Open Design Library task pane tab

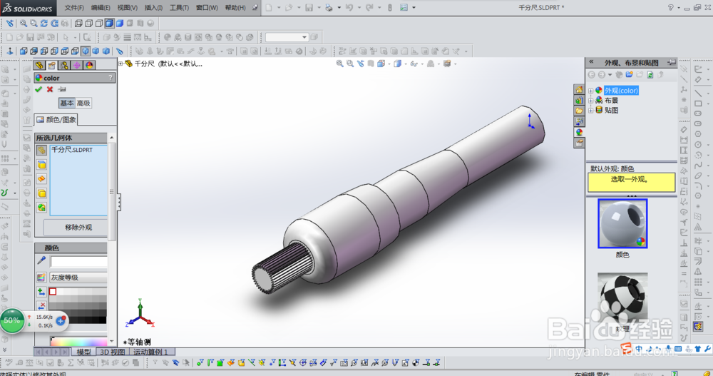(x=579, y=100)
